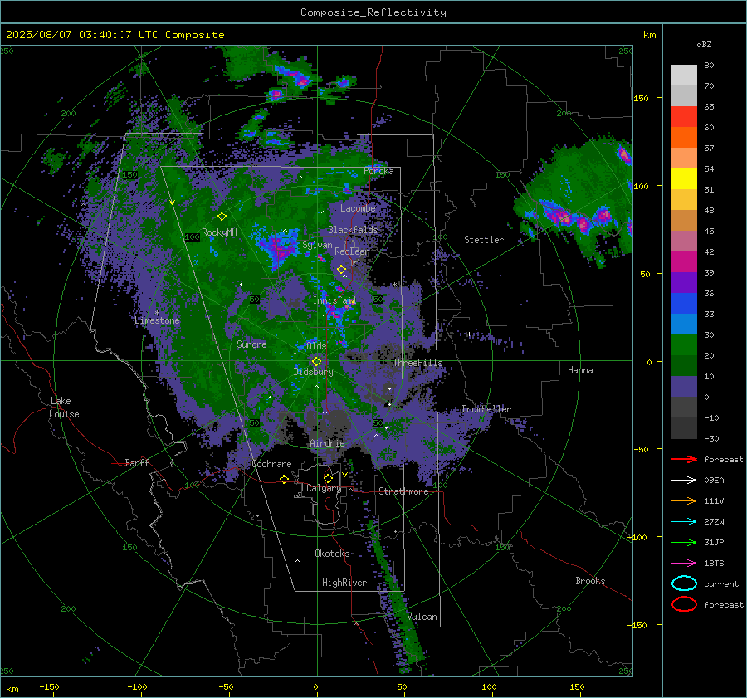Click the Composite_Reflectivity title

click(x=373, y=12)
